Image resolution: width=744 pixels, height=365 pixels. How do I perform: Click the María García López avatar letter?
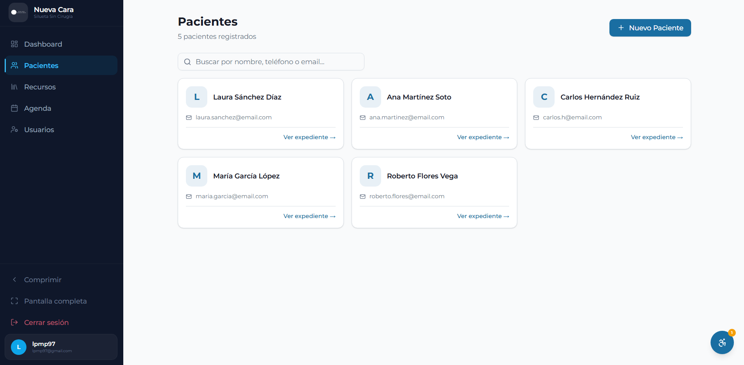(x=197, y=176)
